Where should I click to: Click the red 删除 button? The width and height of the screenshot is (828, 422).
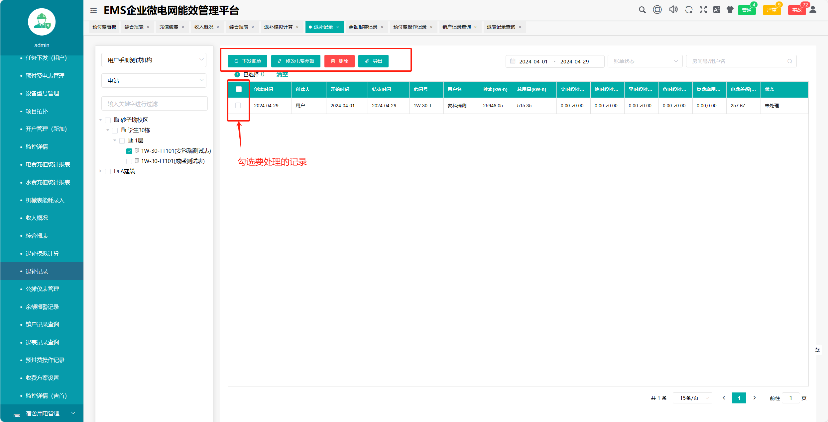[339, 61]
